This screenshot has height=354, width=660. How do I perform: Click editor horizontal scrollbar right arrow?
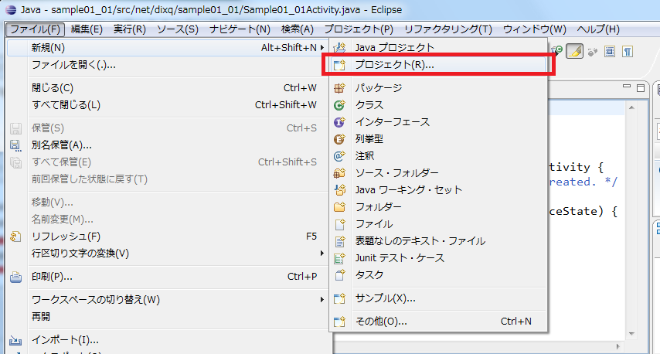618,346
